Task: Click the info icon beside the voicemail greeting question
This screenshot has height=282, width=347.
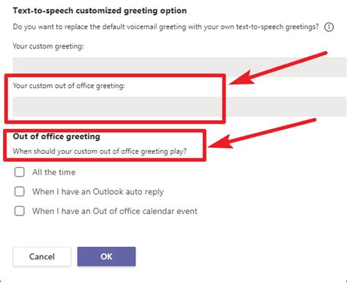Action: pos(329,27)
